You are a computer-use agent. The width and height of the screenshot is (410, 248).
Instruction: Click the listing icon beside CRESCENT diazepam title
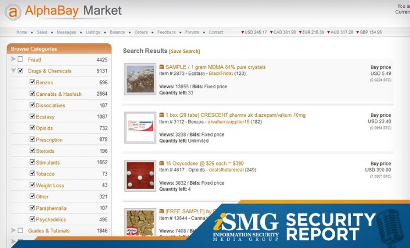(162, 115)
